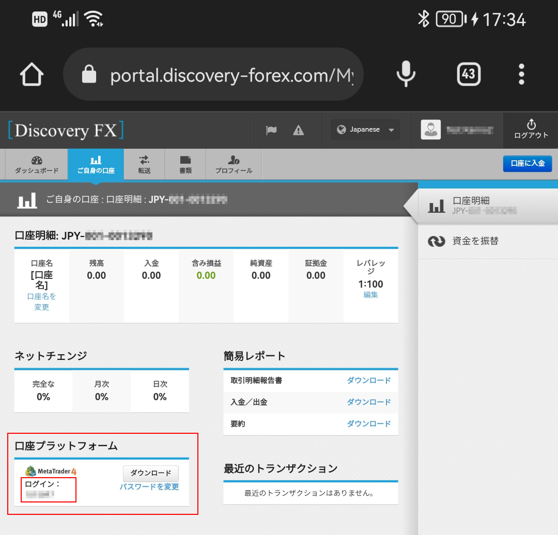Open the browser three-dot menu

(521, 74)
